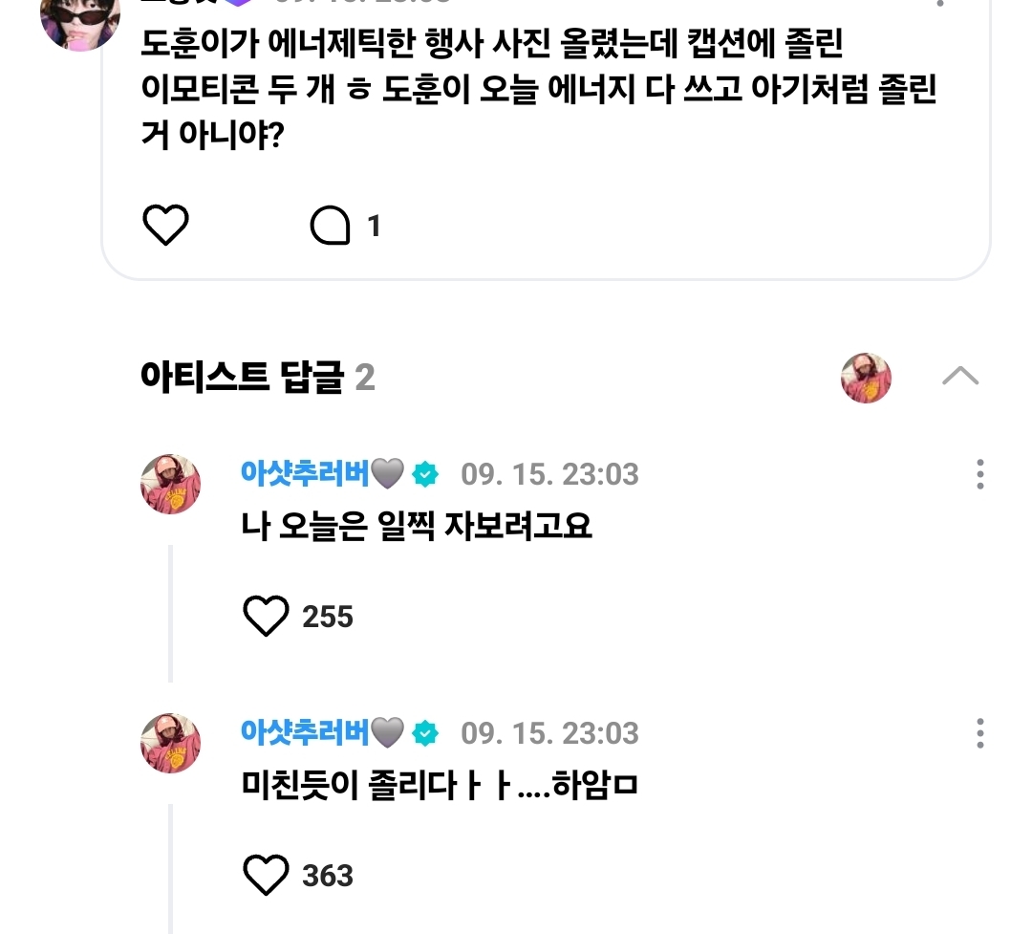Tap the 아티스트 답글 2 header

tap(257, 379)
